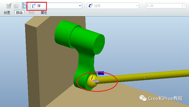Click the second grayed manual placement icon

pyautogui.click(x=17, y=6)
